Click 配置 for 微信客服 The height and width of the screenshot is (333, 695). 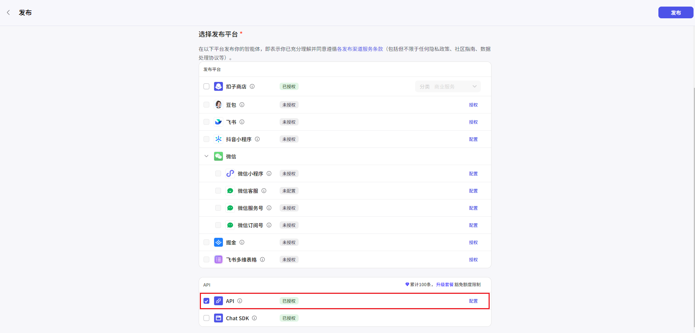[473, 191]
